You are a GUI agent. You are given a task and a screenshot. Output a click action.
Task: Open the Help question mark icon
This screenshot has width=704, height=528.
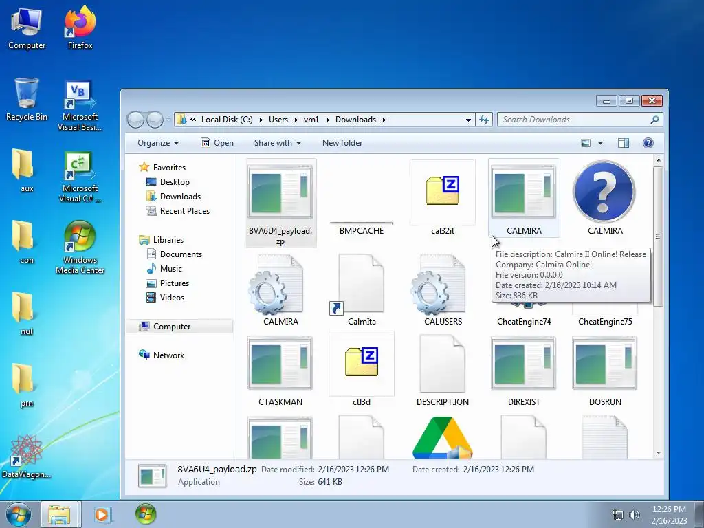click(x=648, y=143)
